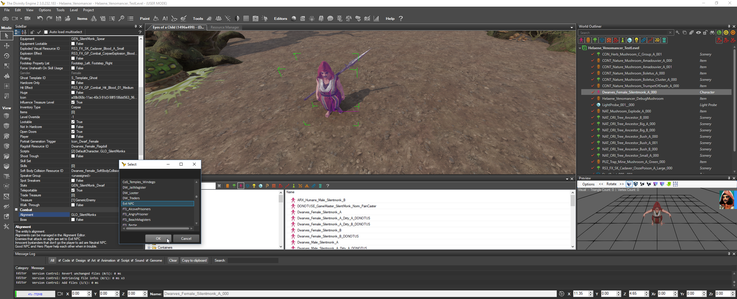Click the yellow G icon in World Outliner
The image size is (737, 299).
tap(726, 32)
